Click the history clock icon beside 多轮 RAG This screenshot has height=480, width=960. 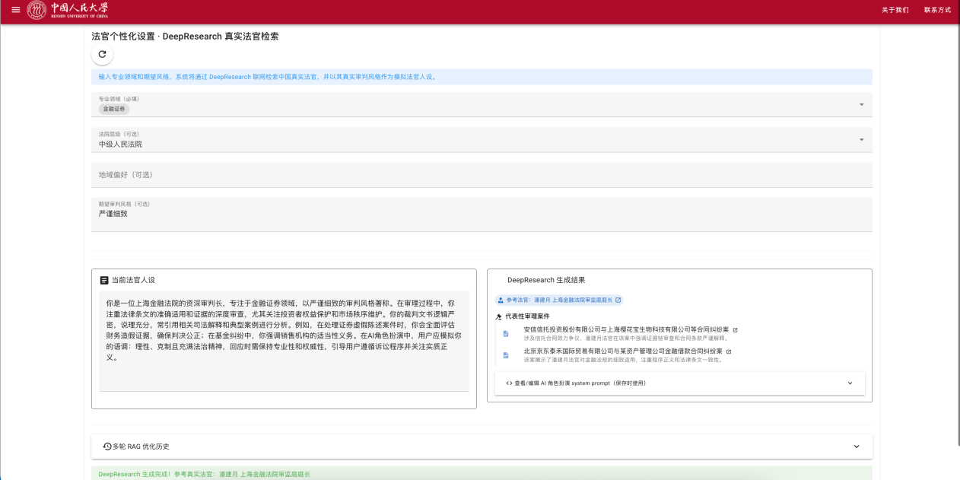click(107, 447)
